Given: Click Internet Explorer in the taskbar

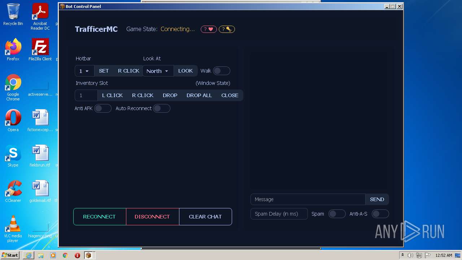Looking at the screenshot, I should [x=29, y=255].
